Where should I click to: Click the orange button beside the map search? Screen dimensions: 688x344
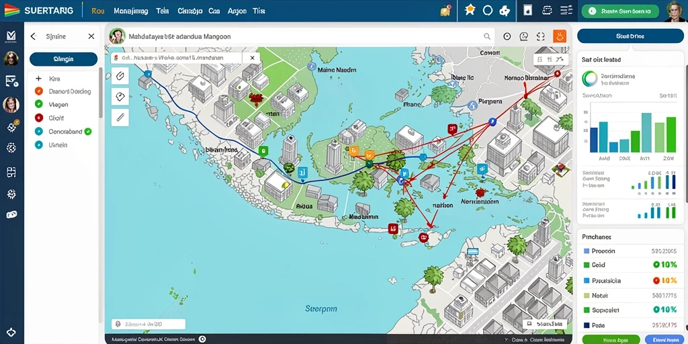click(560, 36)
